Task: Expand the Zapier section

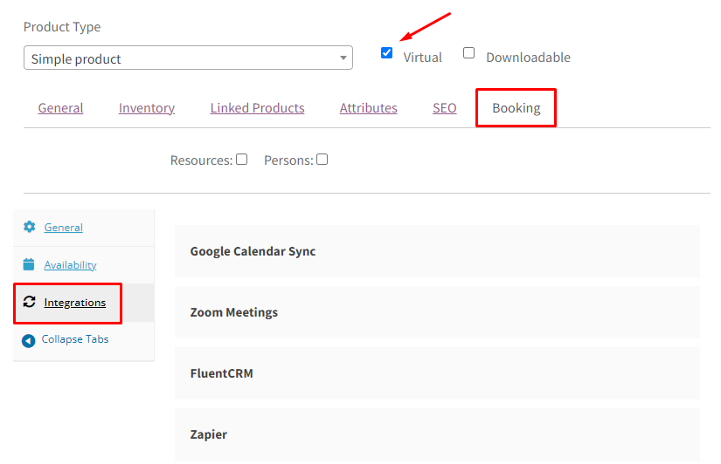Action: coord(437,434)
